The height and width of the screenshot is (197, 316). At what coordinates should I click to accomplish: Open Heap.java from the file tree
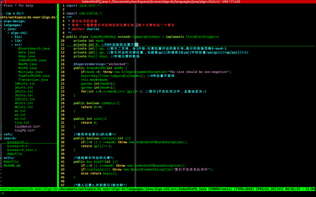tap(26, 56)
